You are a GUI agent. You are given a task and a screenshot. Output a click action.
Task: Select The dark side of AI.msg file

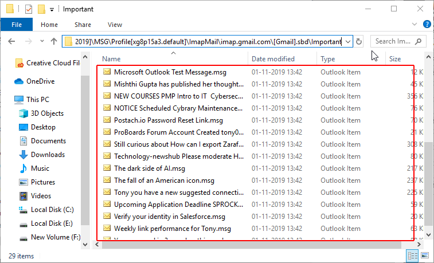point(150,168)
